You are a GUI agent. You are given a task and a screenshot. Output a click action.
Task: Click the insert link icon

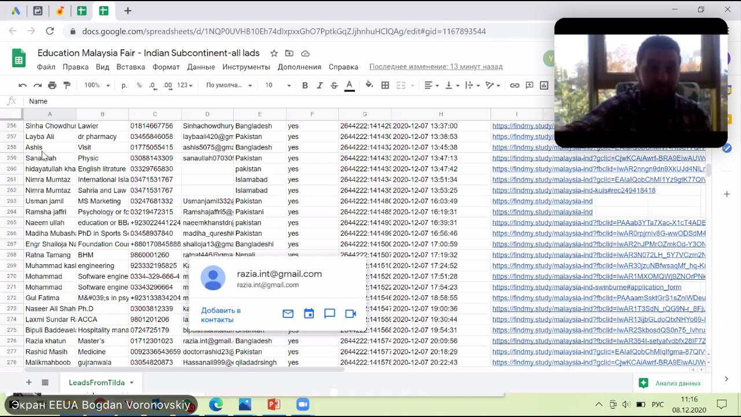pyautogui.click(x=514, y=85)
